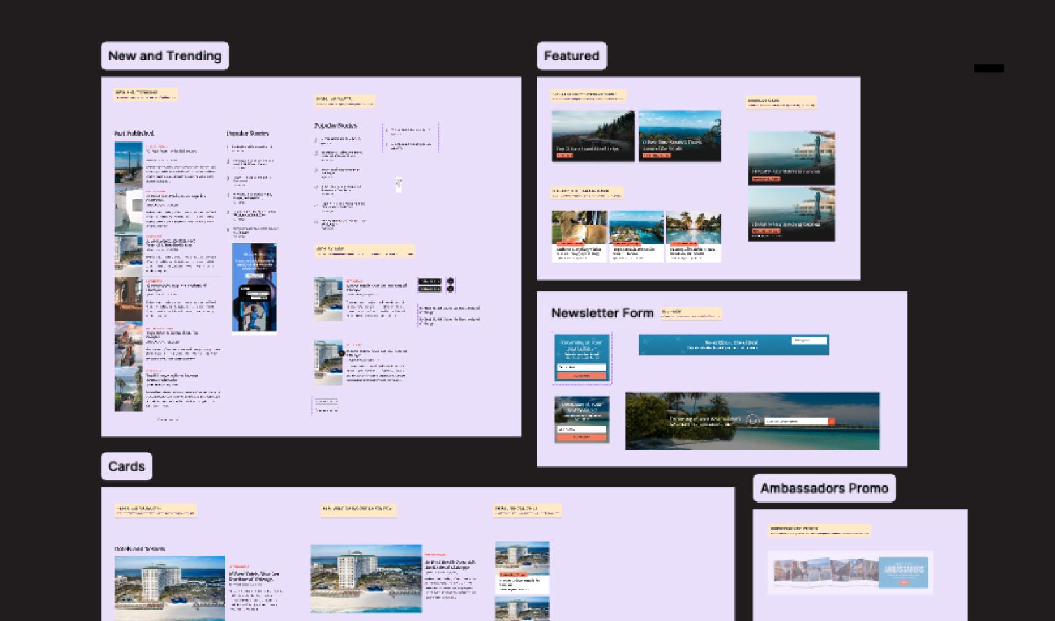
Task: Select the street lamp thumbnail in Just Published
Action: [x=128, y=164]
